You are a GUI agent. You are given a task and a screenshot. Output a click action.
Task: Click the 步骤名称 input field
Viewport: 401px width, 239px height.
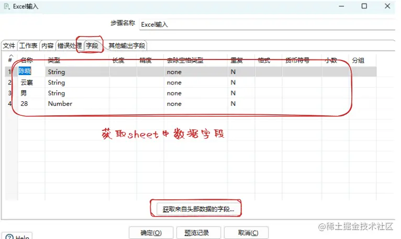click(x=267, y=25)
